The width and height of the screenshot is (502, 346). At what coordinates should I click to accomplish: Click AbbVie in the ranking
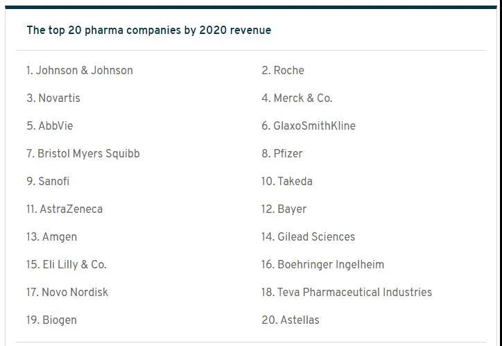[x=50, y=126]
